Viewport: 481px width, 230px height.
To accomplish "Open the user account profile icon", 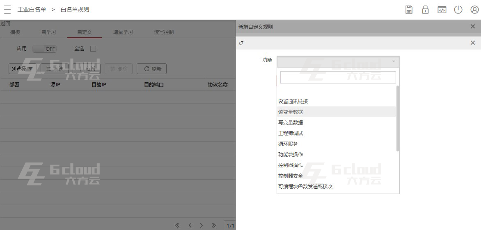I will point(474,9).
